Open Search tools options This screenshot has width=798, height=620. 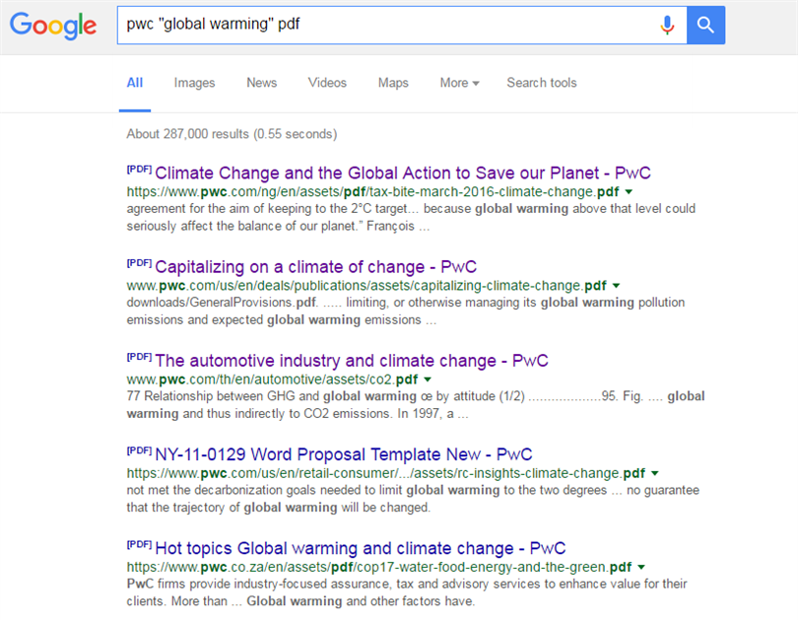pyautogui.click(x=542, y=83)
